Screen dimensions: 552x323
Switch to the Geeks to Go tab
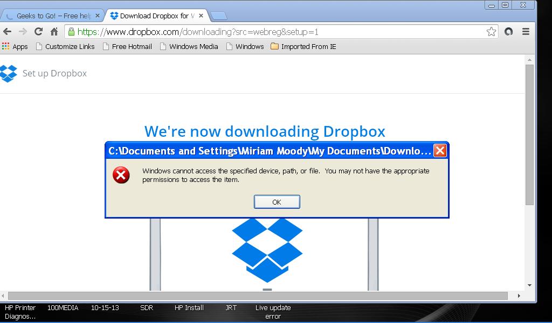[53, 16]
